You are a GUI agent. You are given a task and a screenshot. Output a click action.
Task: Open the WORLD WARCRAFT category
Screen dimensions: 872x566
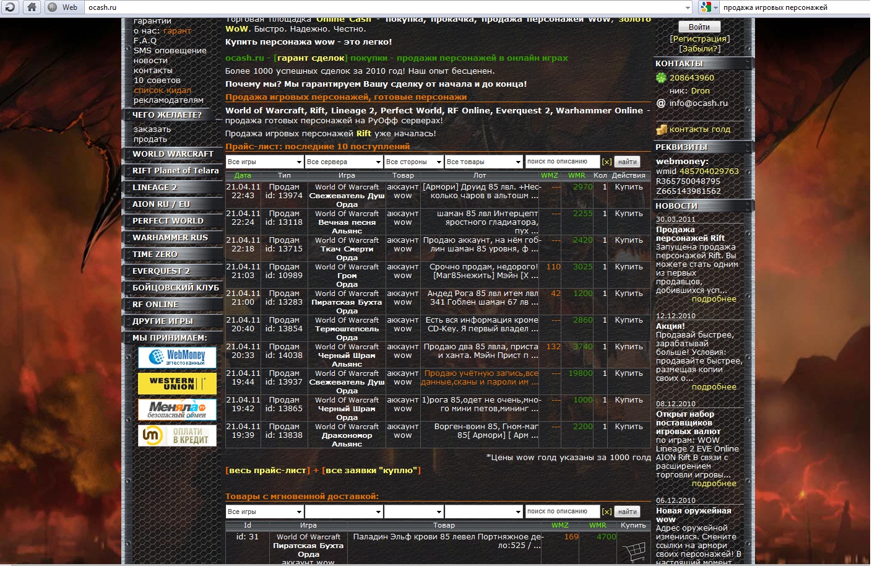pos(173,154)
